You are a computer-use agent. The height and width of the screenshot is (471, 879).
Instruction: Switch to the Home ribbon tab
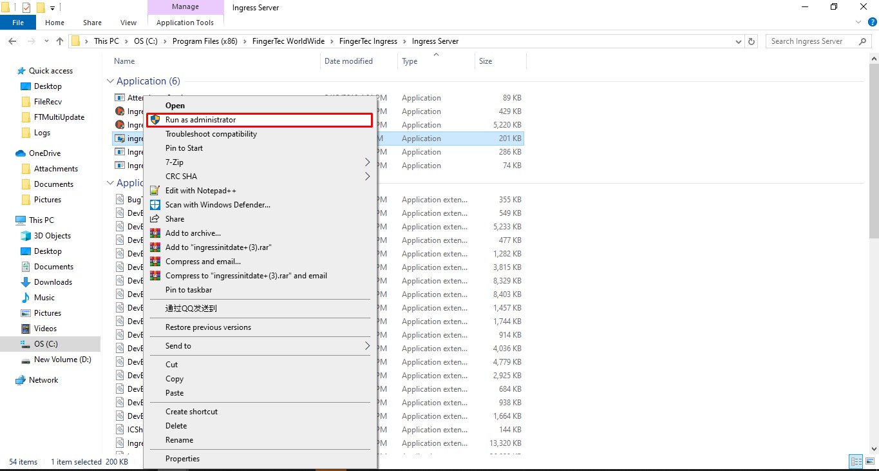point(55,23)
